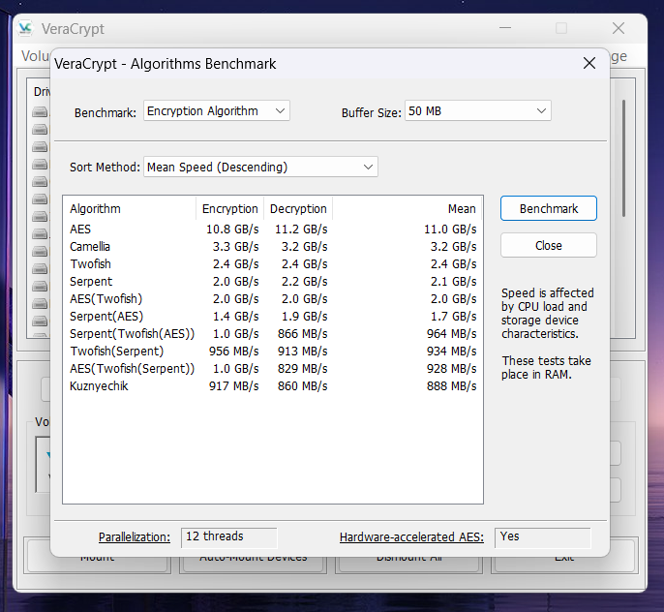Click the 10.8 GB/s encryption value

(232, 229)
